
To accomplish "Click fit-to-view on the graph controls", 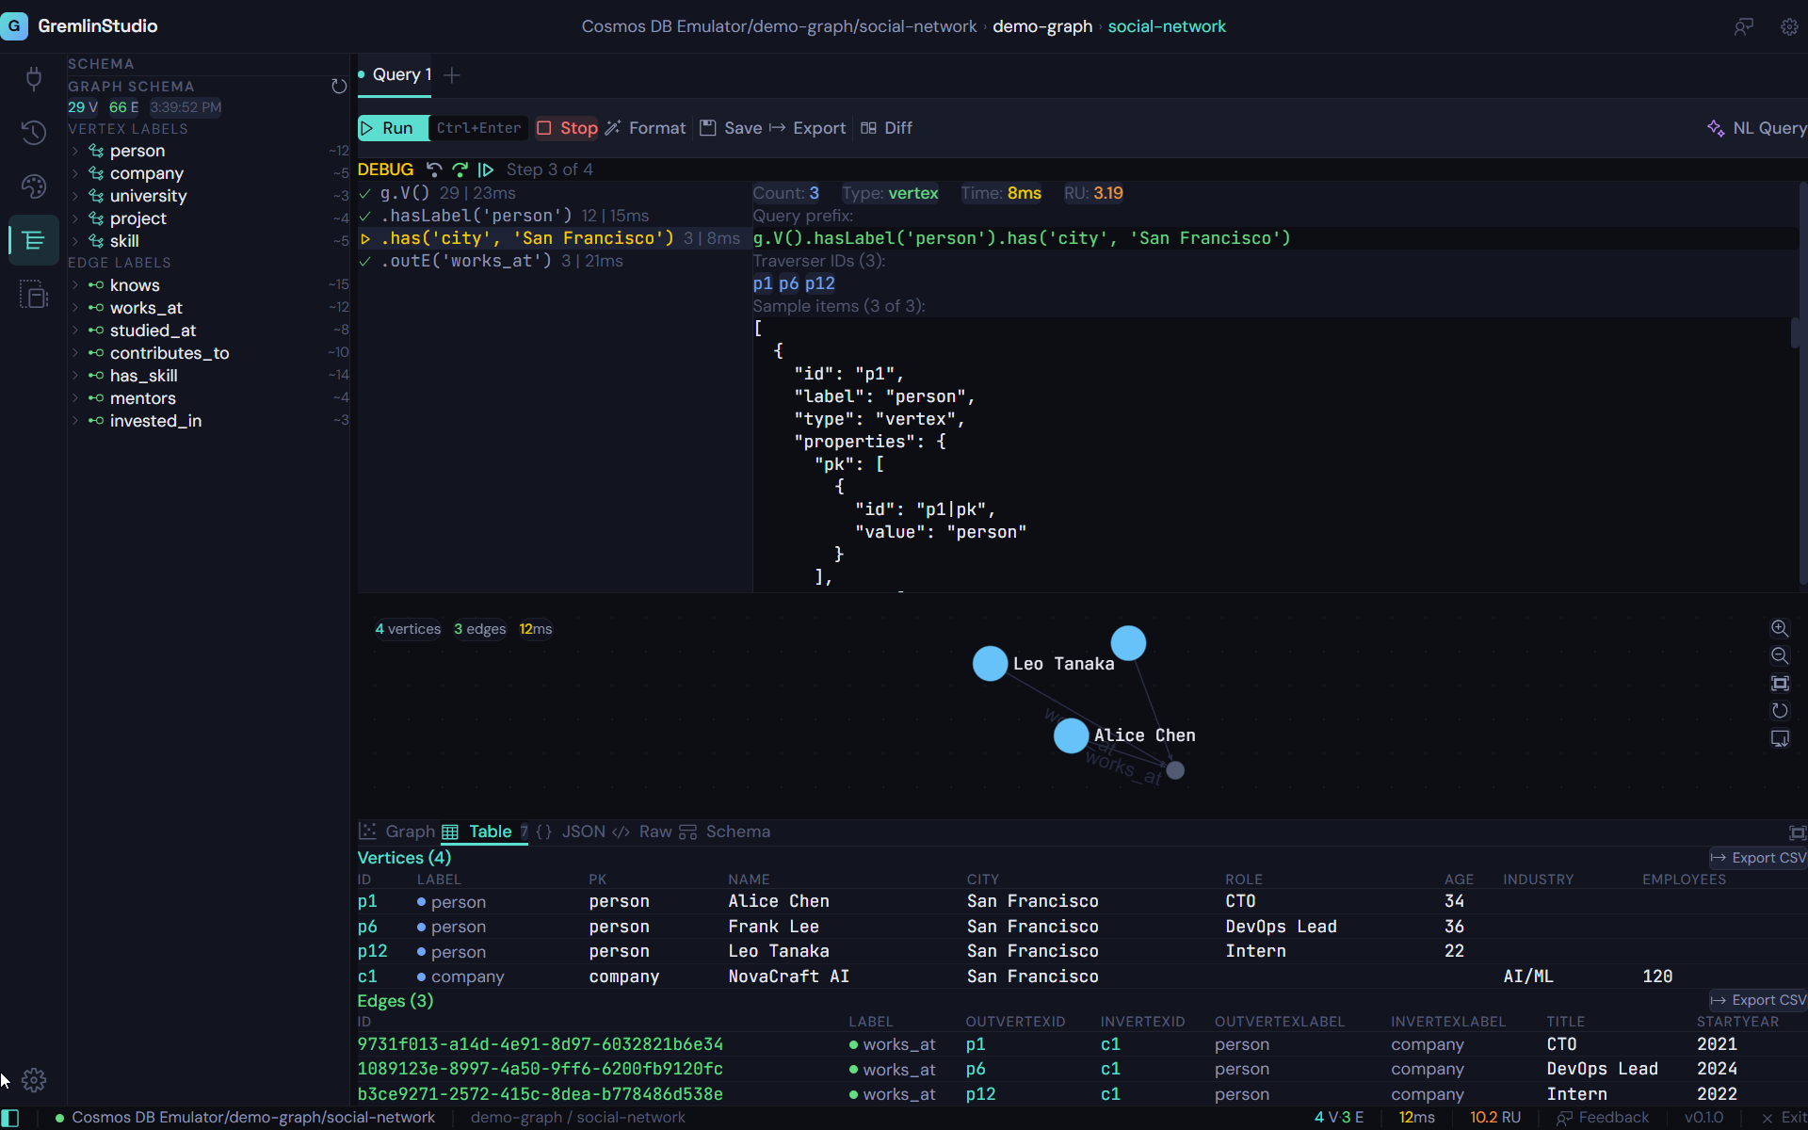I will (x=1781, y=684).
